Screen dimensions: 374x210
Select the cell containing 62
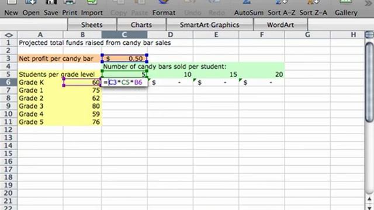click(x=82, y=98)
